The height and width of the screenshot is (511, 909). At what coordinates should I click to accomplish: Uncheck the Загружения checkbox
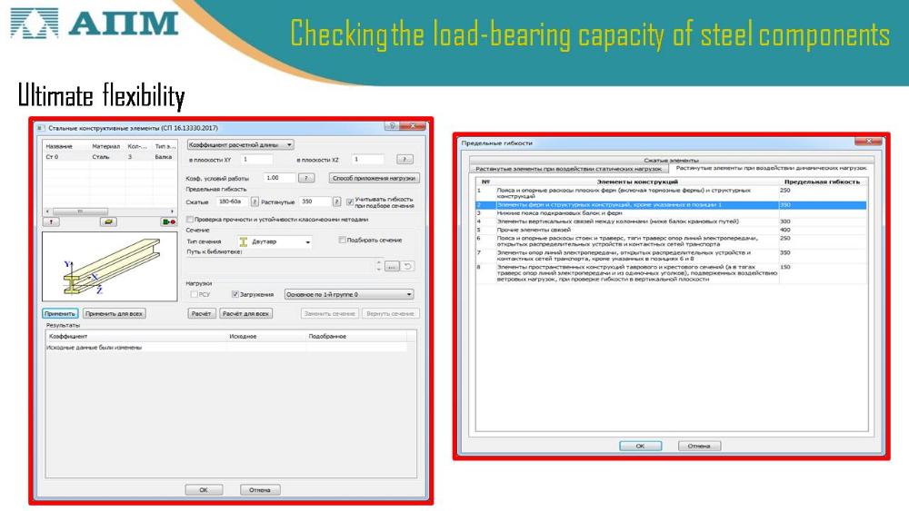(x=235, y=295)
